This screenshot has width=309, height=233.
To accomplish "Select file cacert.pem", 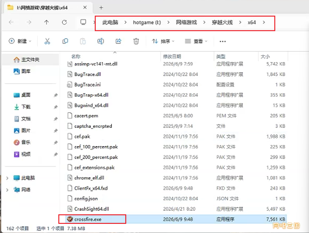I will coord(86,116).
